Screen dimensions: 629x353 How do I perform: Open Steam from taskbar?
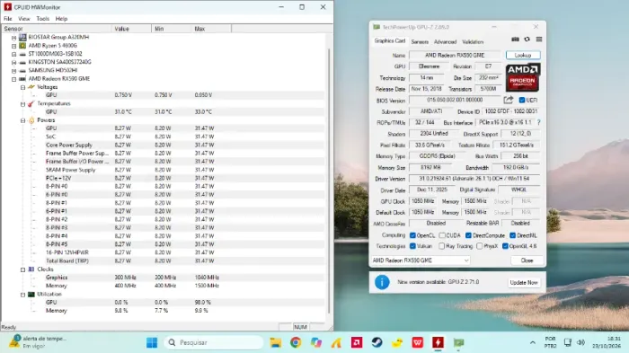tap(377, 342)
